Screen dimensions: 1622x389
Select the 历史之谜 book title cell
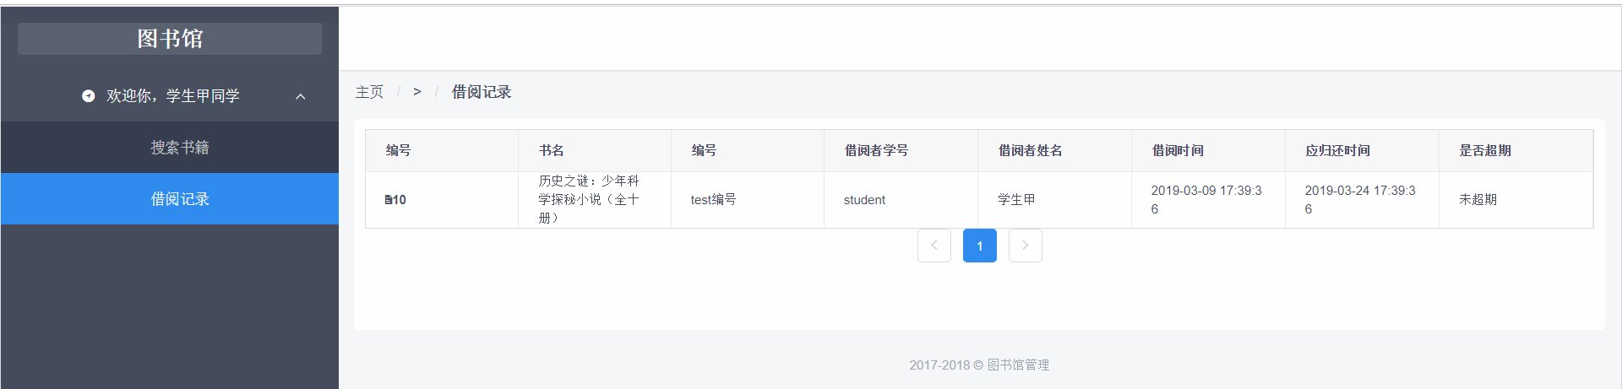(589, 199)
